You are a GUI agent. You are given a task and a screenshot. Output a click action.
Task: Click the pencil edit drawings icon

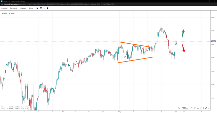click(206, 108)
